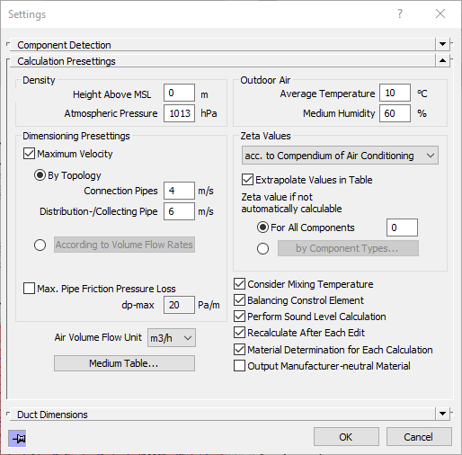Click the Average Temperature input field
The height and width of the screenshot is (455, 462).
(395, 93)
